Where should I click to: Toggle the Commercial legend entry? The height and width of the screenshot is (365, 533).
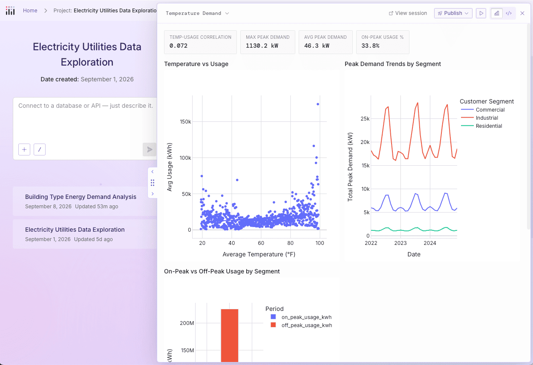[483, 110]
